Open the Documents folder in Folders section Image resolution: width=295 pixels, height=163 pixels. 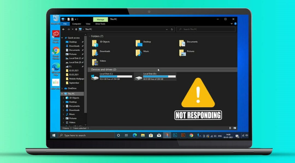(x=182, y=43)
